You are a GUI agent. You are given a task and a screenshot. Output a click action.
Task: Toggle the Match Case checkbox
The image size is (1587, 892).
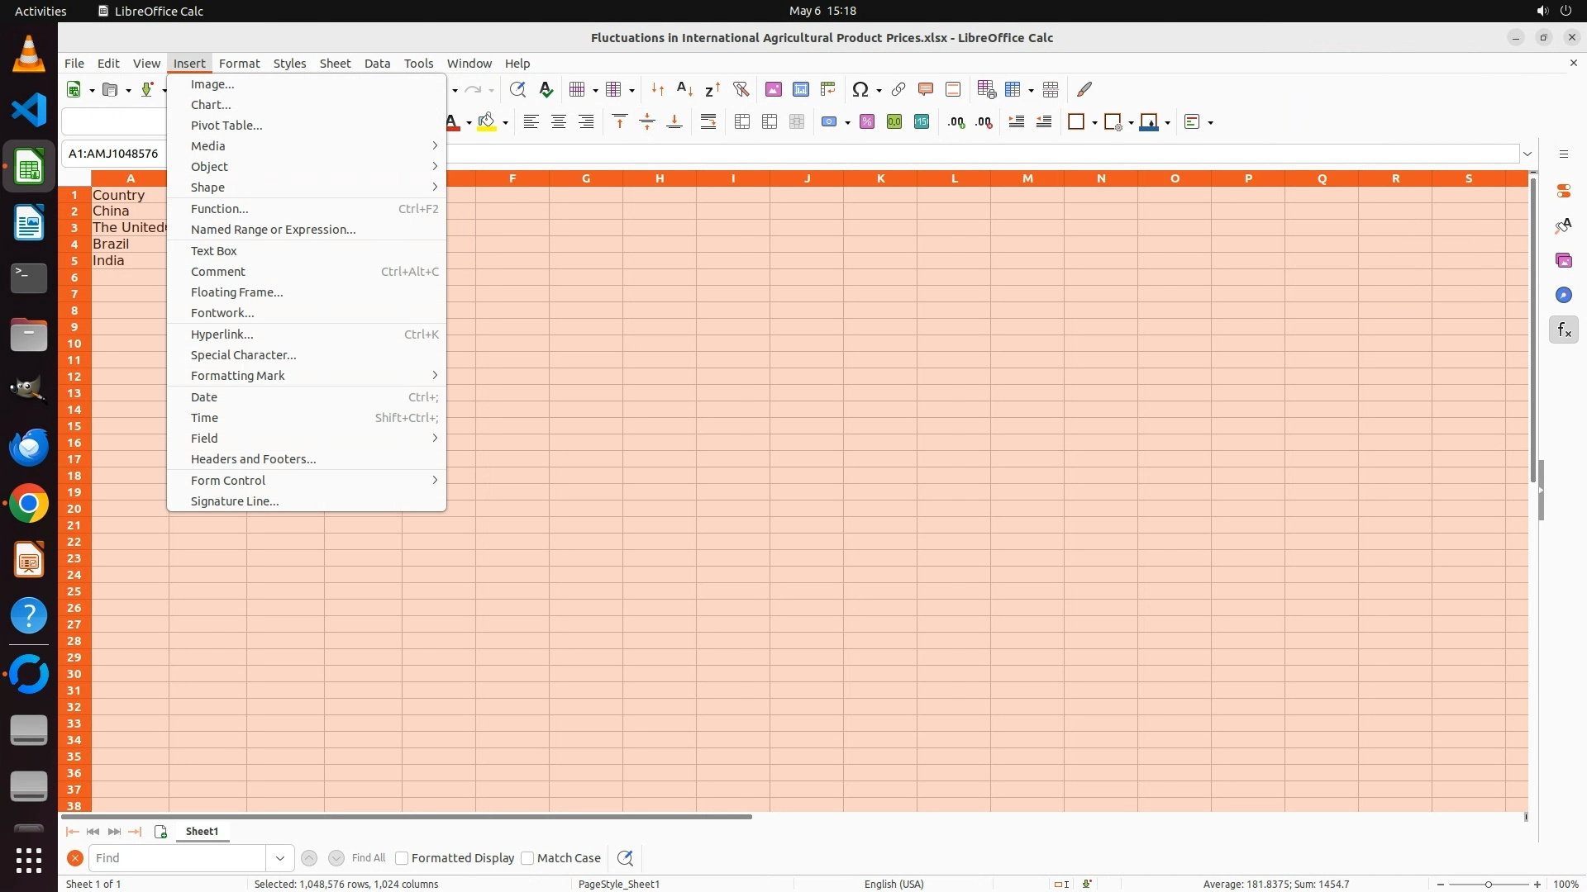tap(527, 858)
